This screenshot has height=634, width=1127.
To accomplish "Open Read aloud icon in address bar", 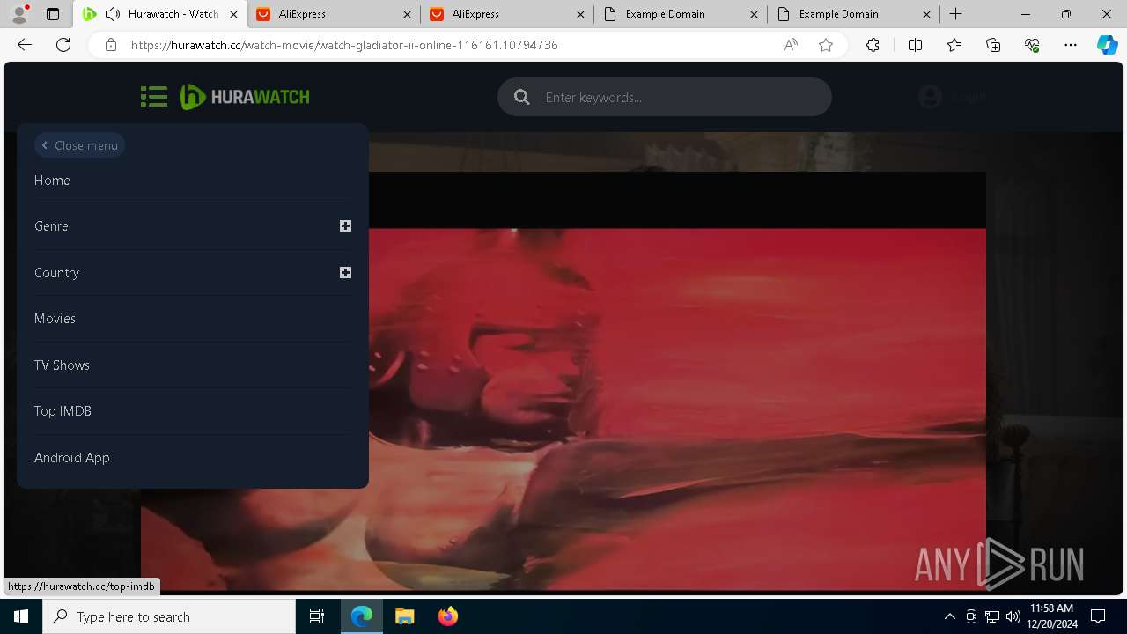I will tap(791, 45).
